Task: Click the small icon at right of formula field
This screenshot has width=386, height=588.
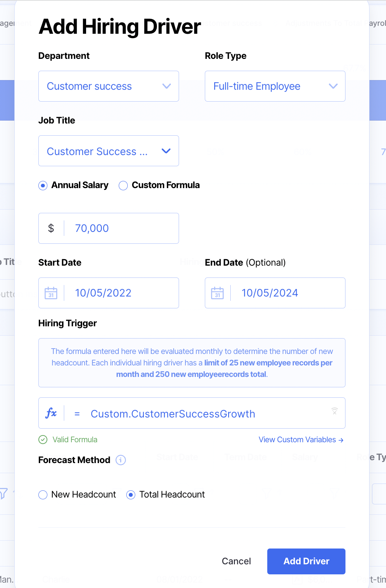Action: point(334,411)
